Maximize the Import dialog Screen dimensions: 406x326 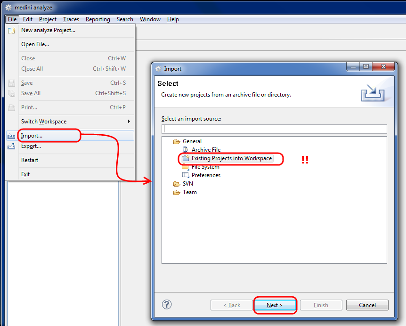[x=366, y=67]
